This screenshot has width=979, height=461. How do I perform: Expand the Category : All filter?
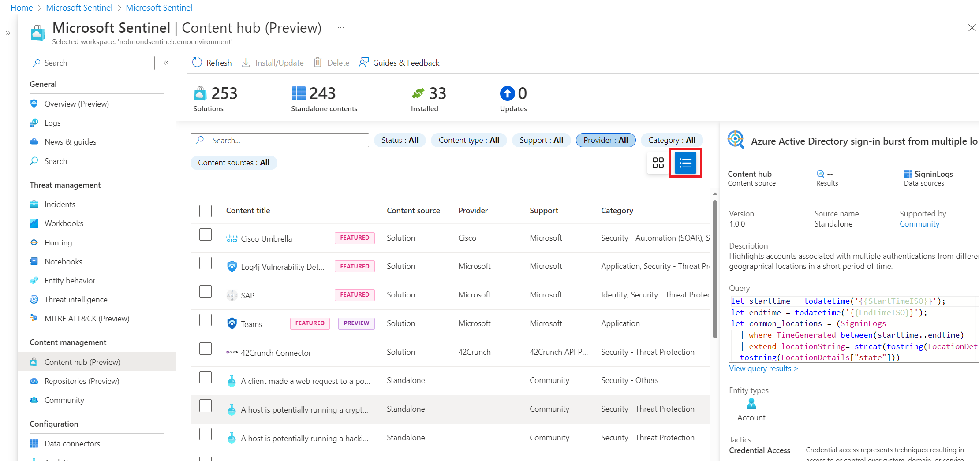click(x=672, y=140)
